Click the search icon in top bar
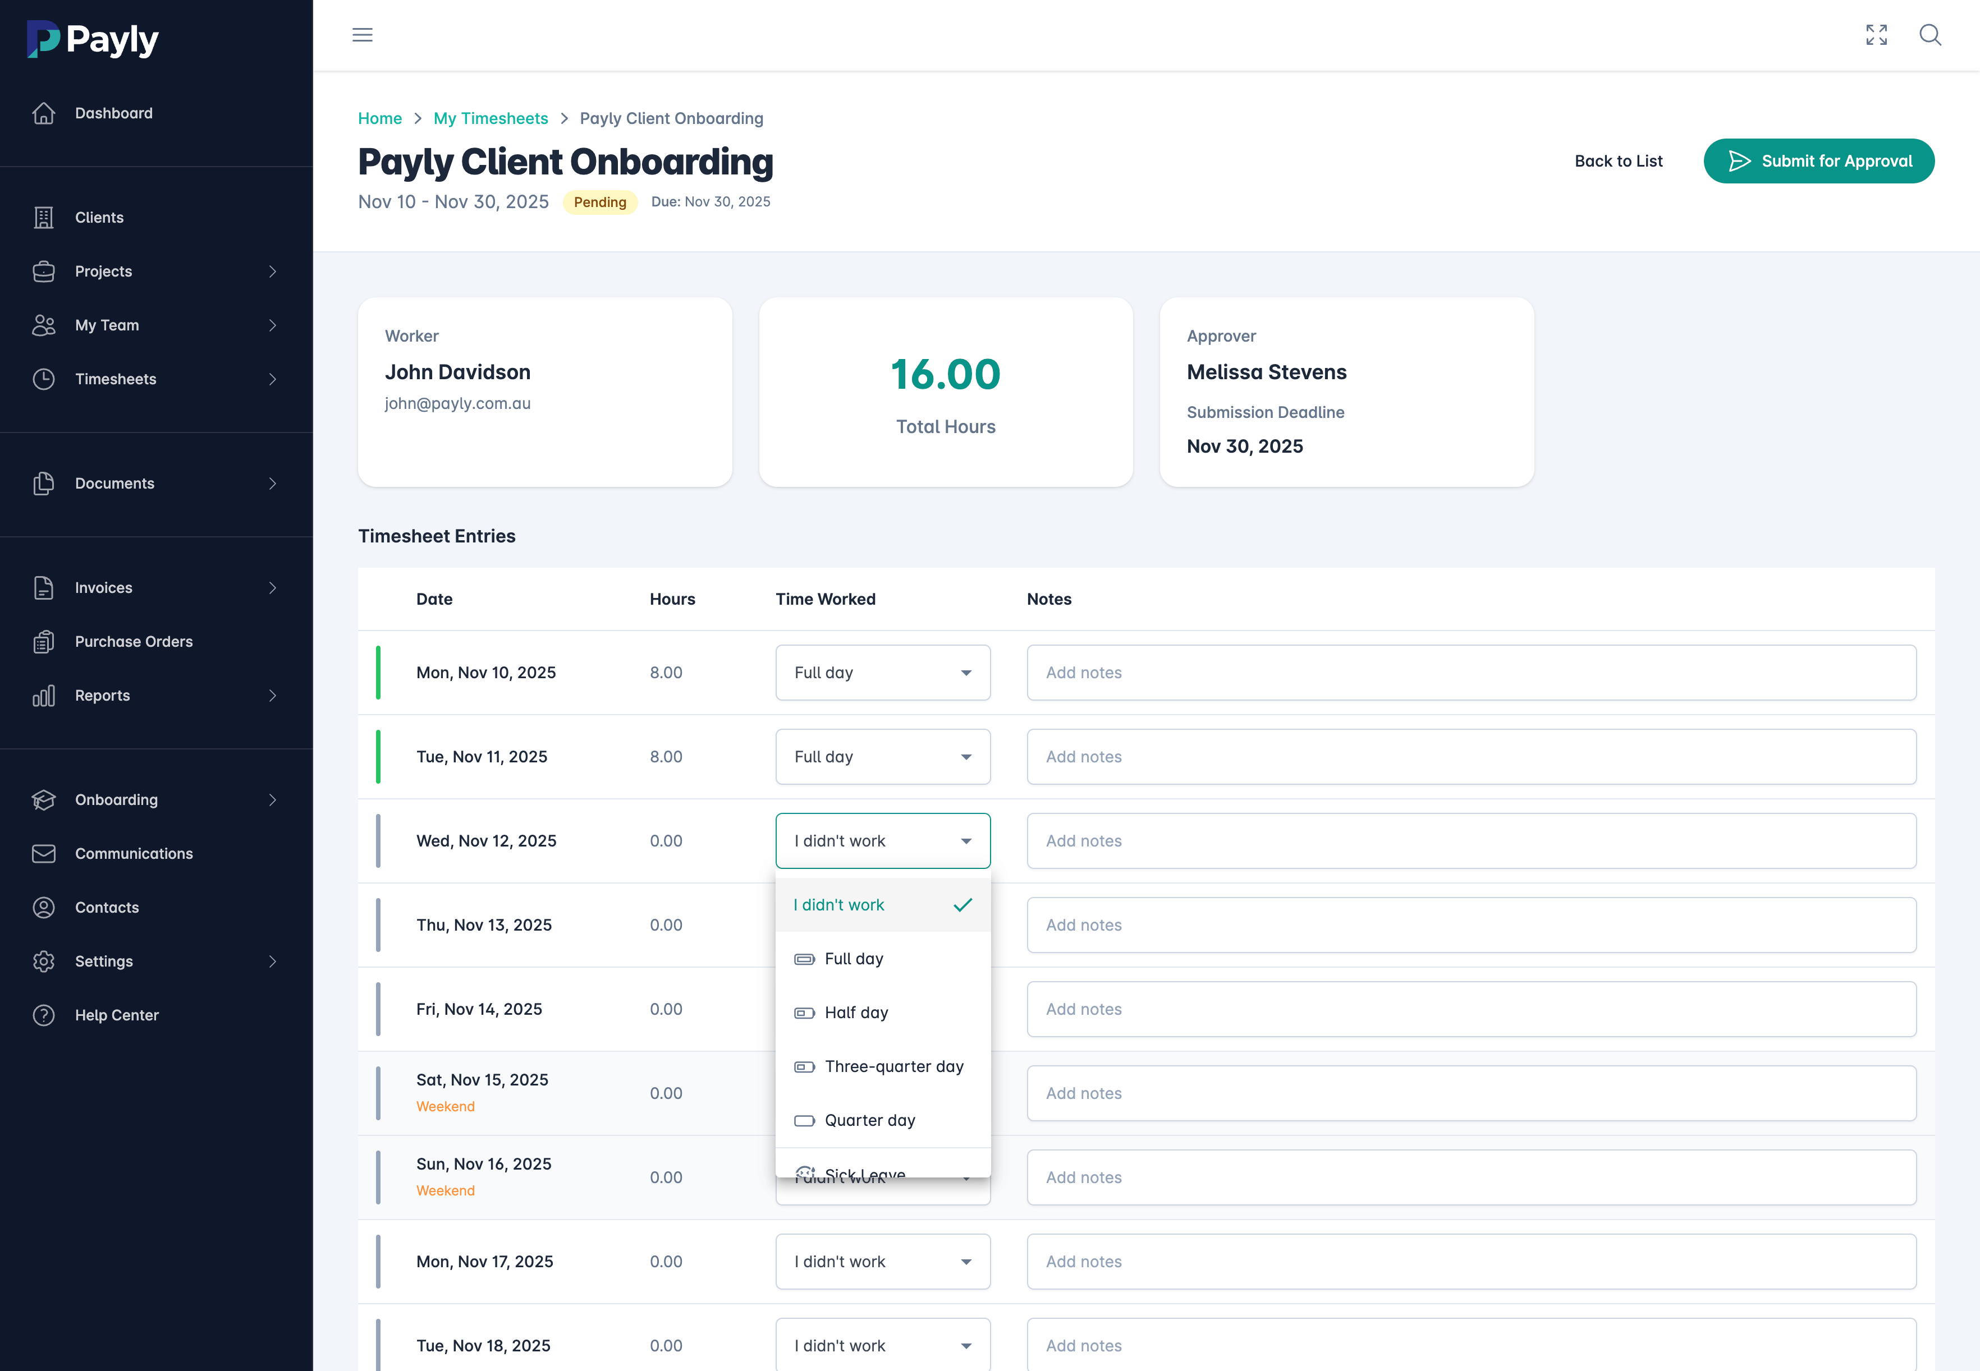The image size is (1980, 1371). pos(1930,35)
